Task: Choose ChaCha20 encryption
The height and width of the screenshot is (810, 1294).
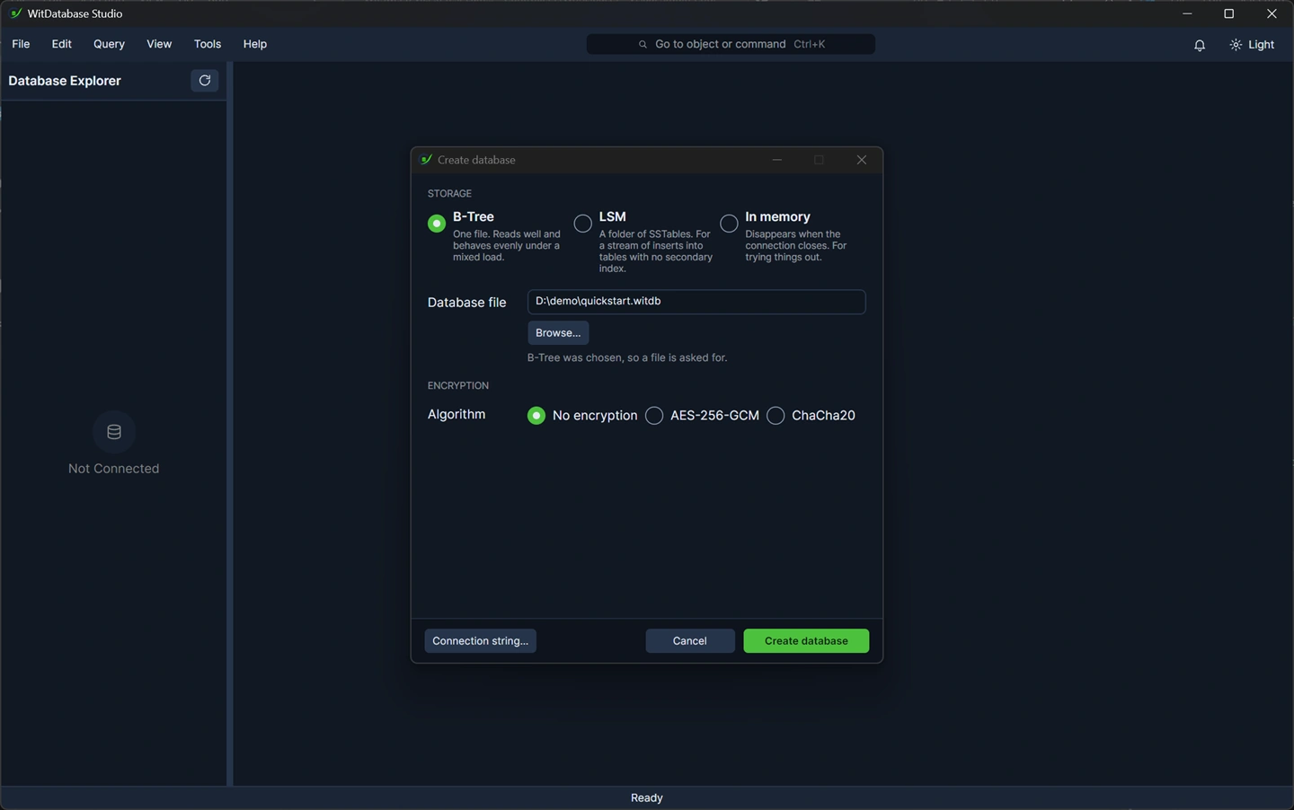Action: pos(776,416)
